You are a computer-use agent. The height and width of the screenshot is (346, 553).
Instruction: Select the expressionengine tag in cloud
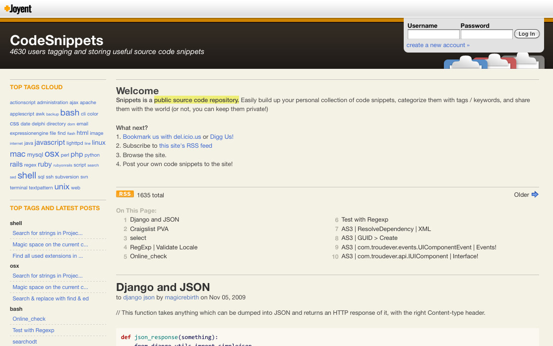29,133
